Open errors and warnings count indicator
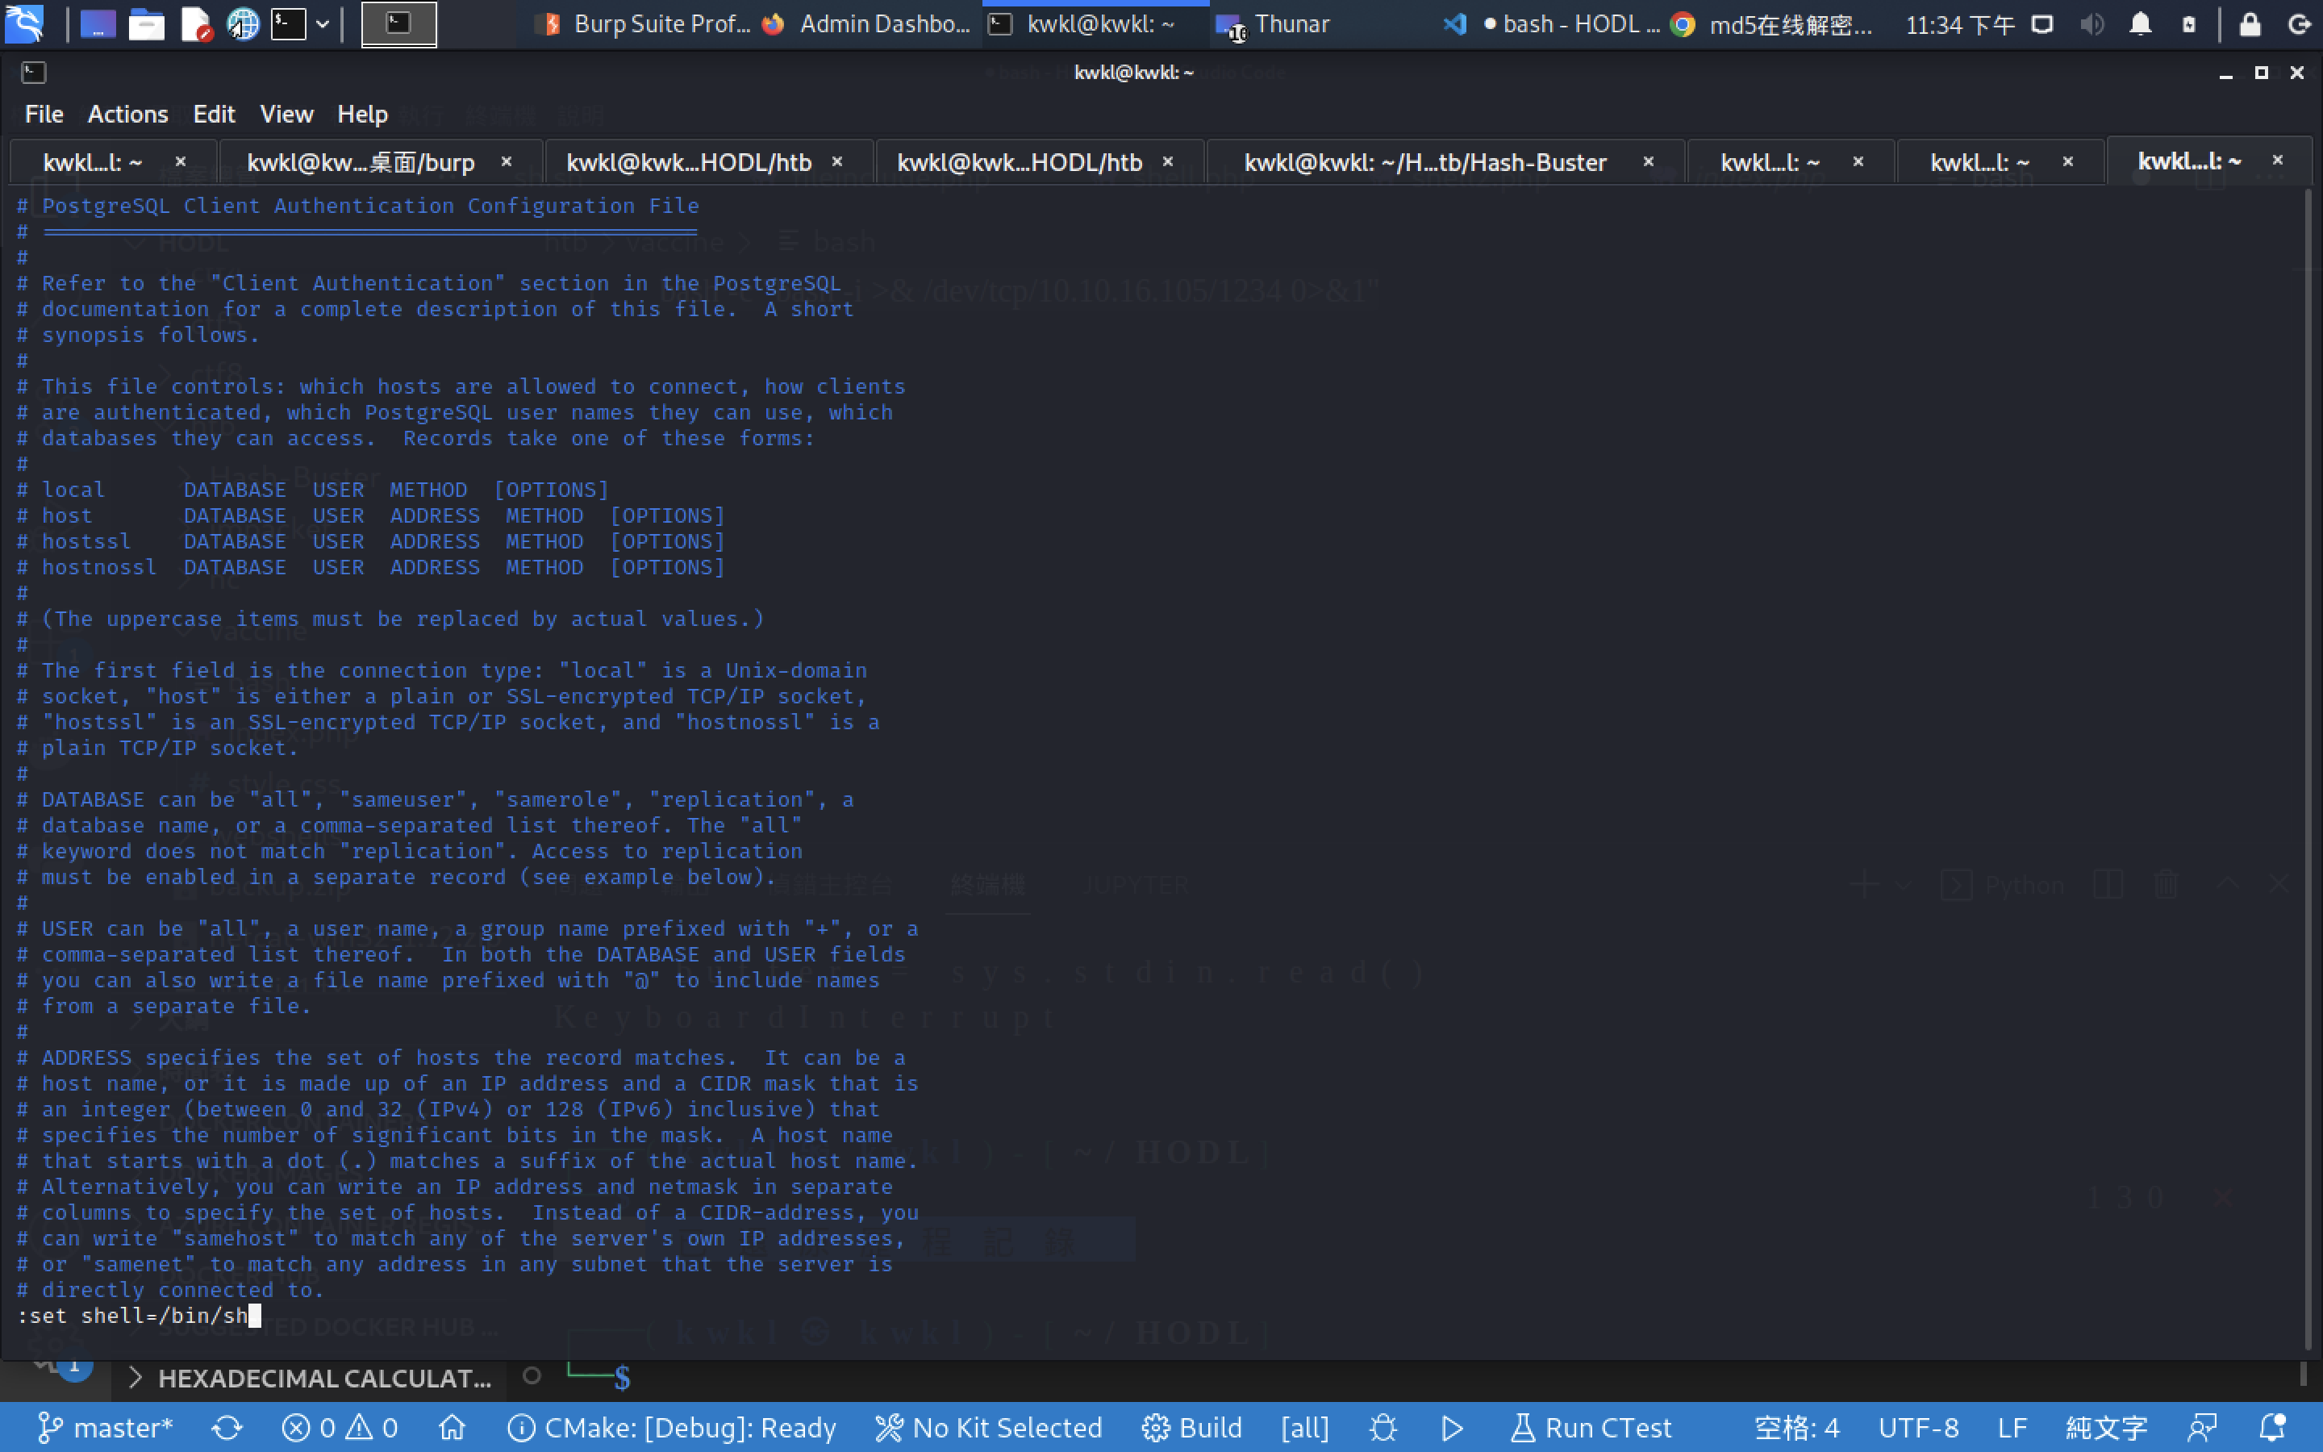Screen dimensions: 2323x1452 339,1428
